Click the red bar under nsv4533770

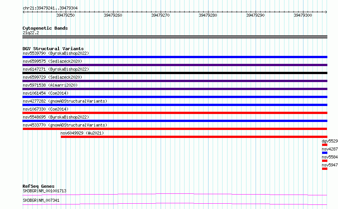pos(175,129)
